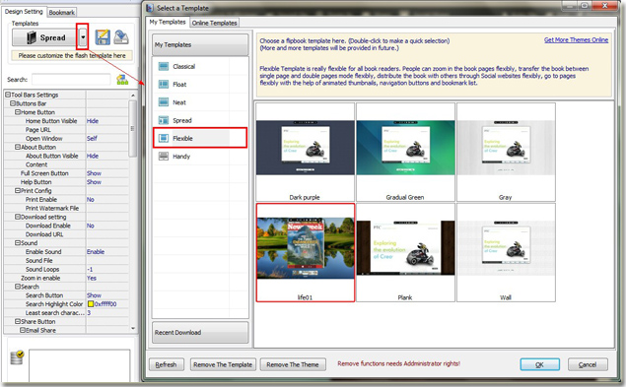Open the template dropdown arrow next to Spread
Screen dimensions: 626x387
(83, 37)
